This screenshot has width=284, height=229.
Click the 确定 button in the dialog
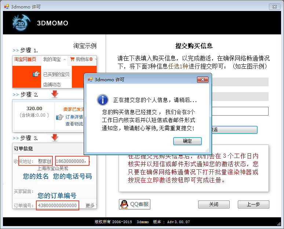click(187, 141)
